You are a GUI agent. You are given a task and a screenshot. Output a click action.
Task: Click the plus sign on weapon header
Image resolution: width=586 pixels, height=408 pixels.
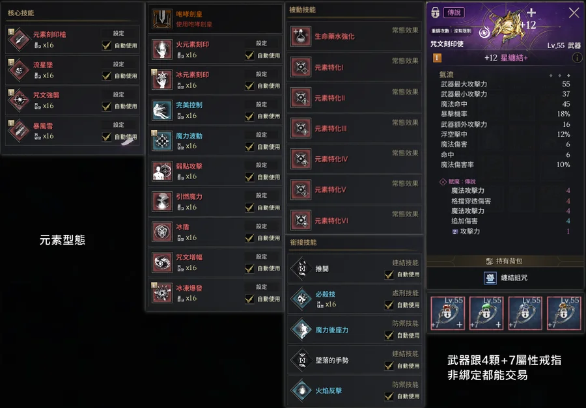tap(531, 13)
